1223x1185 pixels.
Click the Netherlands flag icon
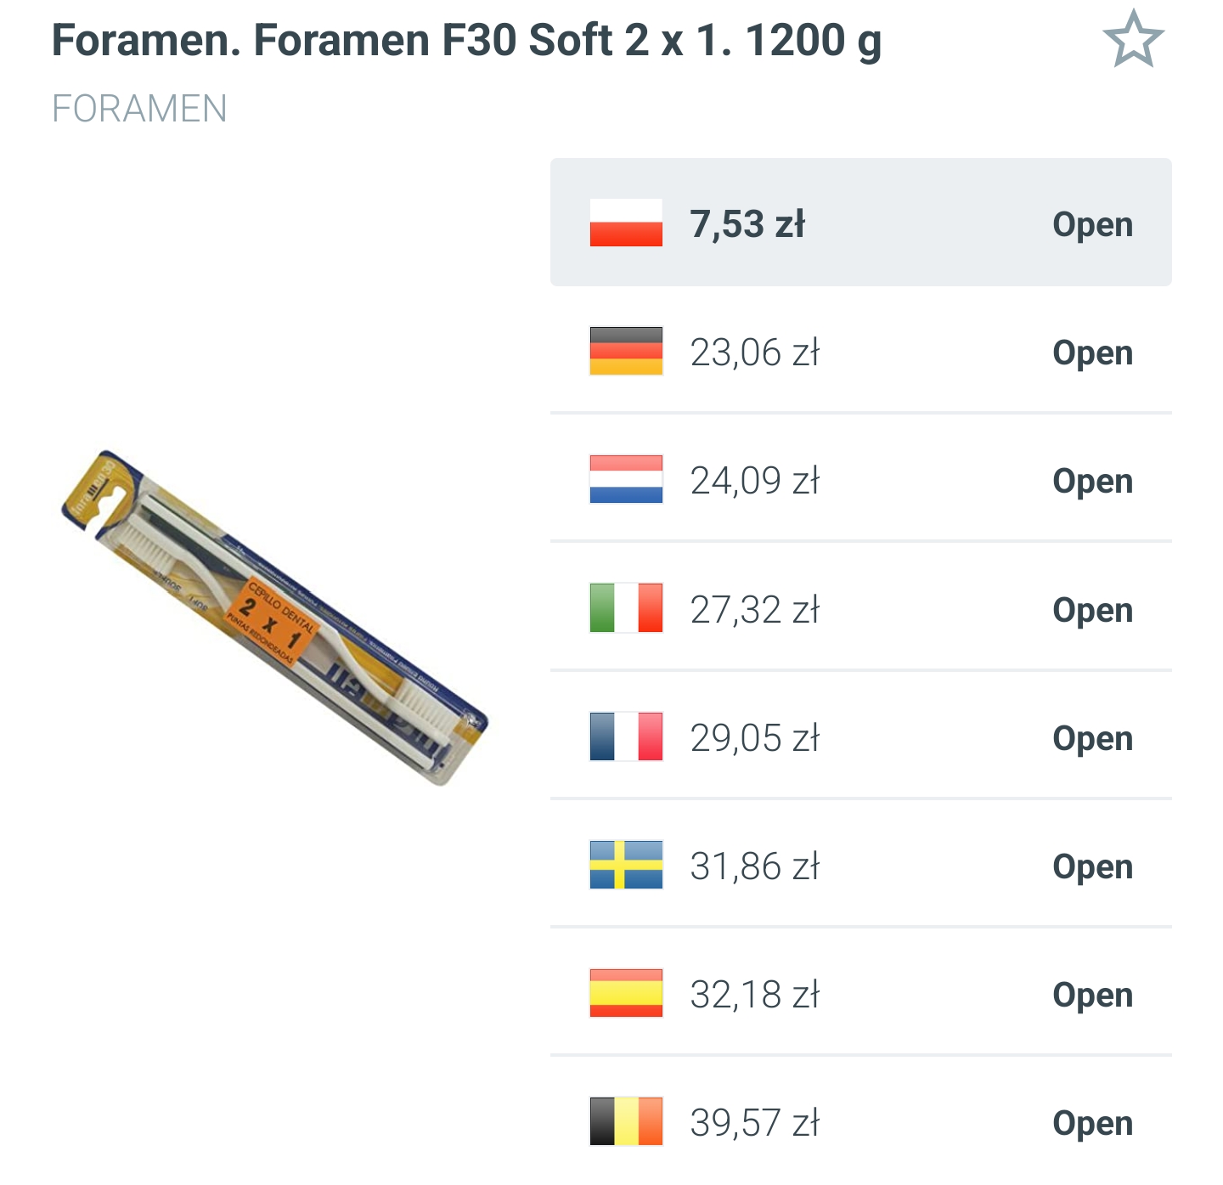coord(625,482)
